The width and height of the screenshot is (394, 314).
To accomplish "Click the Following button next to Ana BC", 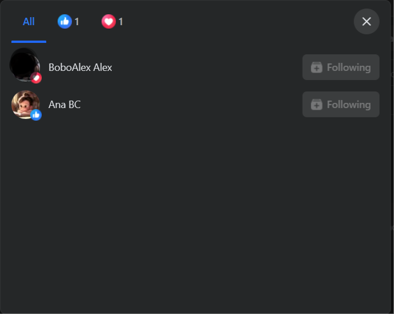I will point(341,104).
